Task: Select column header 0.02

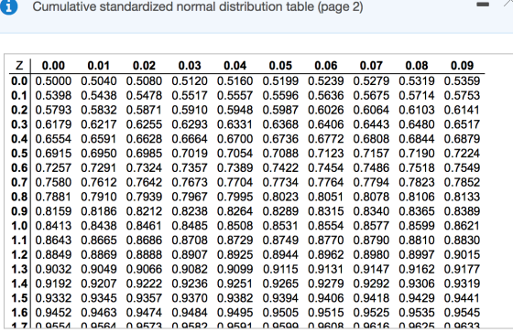Action: pos(144,66)
